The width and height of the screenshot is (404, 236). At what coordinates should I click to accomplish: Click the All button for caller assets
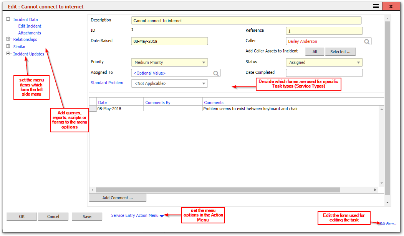[315, 51]
